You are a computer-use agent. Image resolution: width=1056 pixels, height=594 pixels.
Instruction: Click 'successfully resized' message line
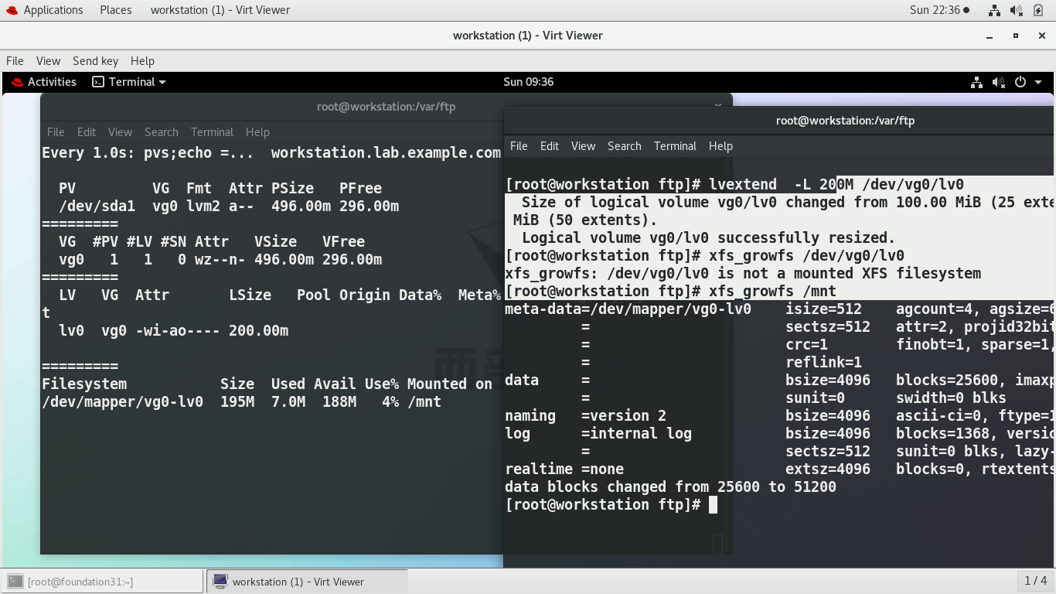pos(708,238)
